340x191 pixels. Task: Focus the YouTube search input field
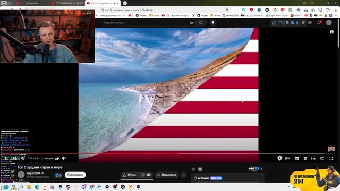pos(145,22)
